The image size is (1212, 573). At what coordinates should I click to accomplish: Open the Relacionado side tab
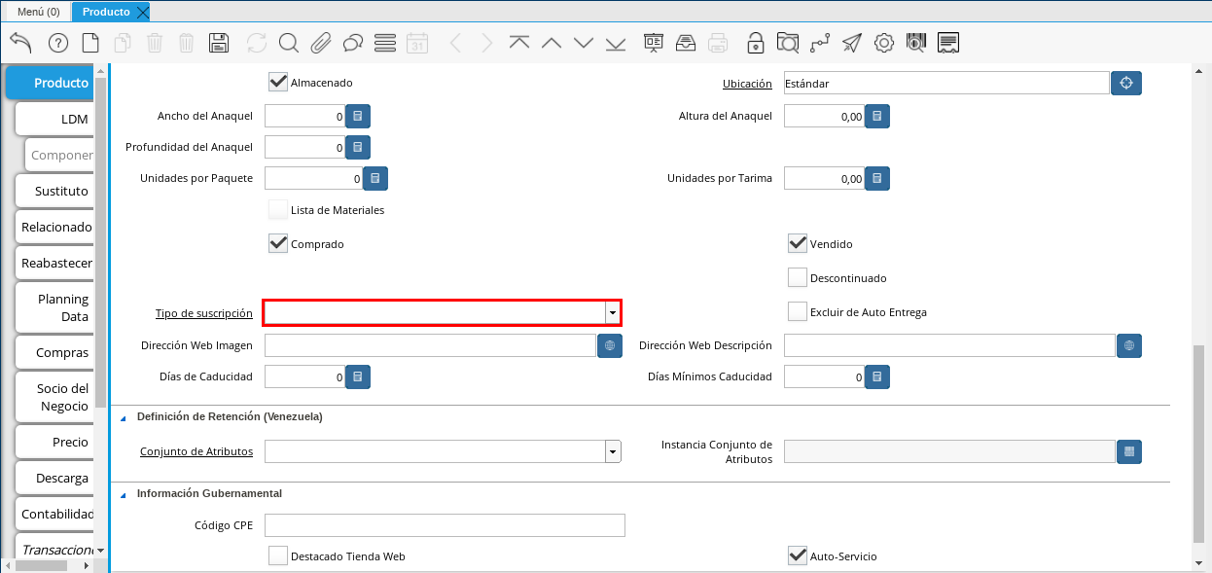point(56,227)
